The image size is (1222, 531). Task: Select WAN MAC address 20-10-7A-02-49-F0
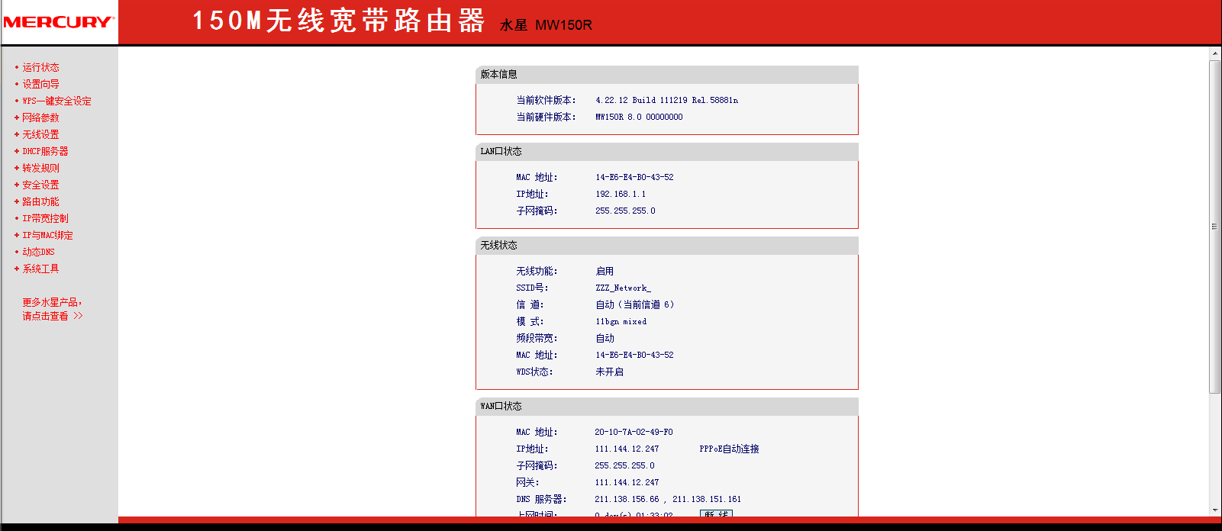coord(634,432)
